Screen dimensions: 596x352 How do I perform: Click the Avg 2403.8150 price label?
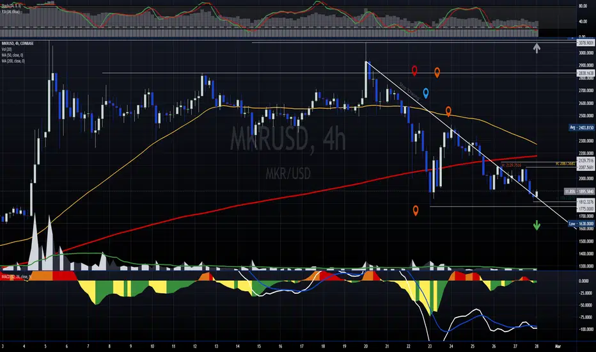pyautogui.click(x=581, y=128)
